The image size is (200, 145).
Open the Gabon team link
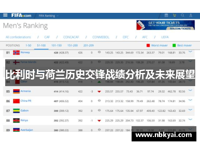pyautogui.click(x=24, y=111)
